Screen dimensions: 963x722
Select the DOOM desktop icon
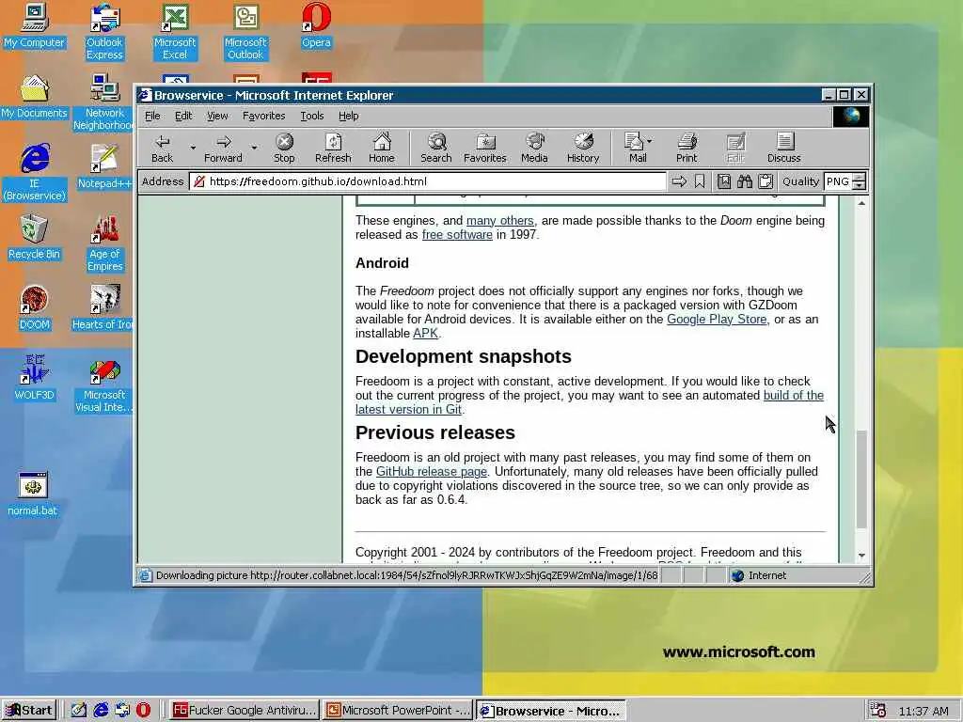(x=34, y=307)
